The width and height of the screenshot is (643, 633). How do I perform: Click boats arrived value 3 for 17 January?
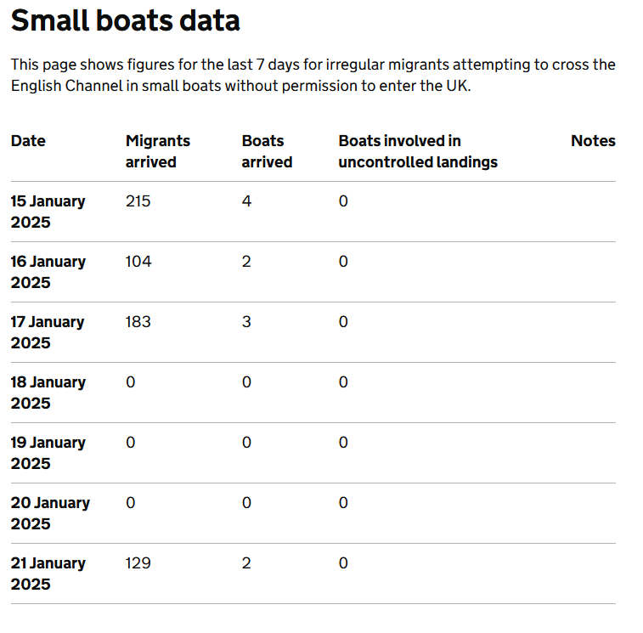[x=246, y=322]
